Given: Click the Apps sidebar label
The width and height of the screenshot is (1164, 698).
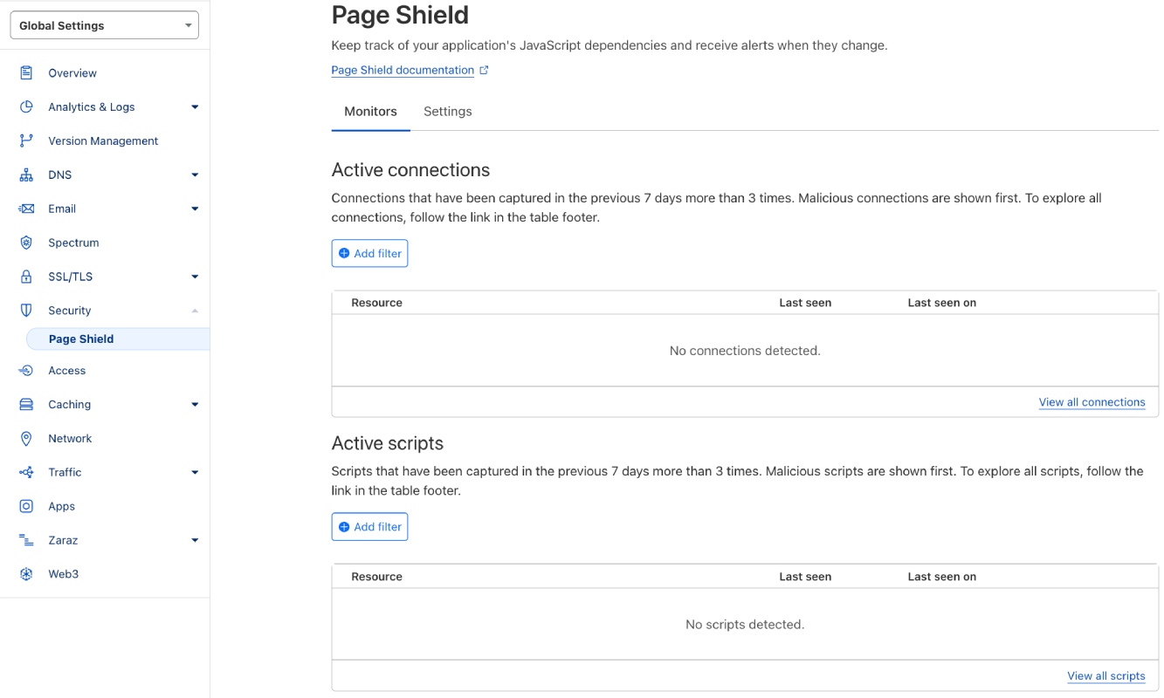Looking at the screenshot, I should 61,506.
